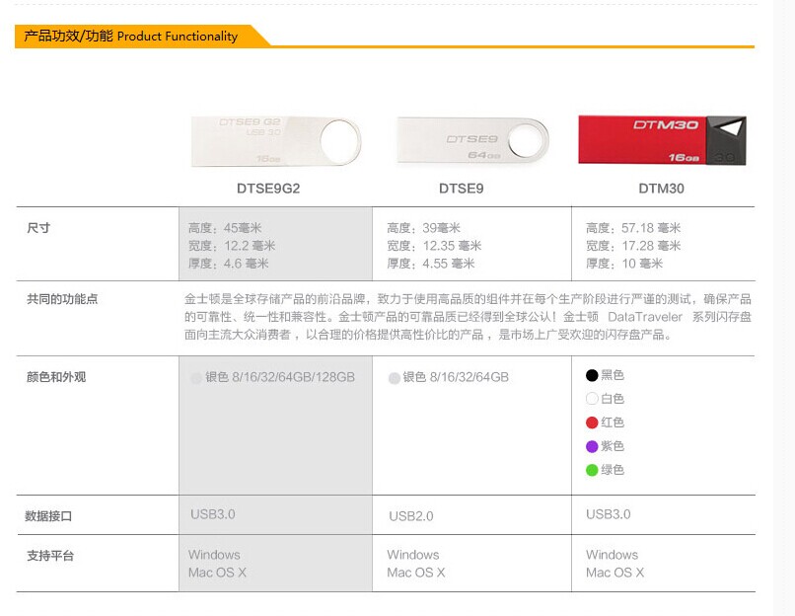Click the USB3.0 interface value for DTSE9G2
Image resolution: width=795 pixels, height=616 pixels.
(x=213, y=514)
